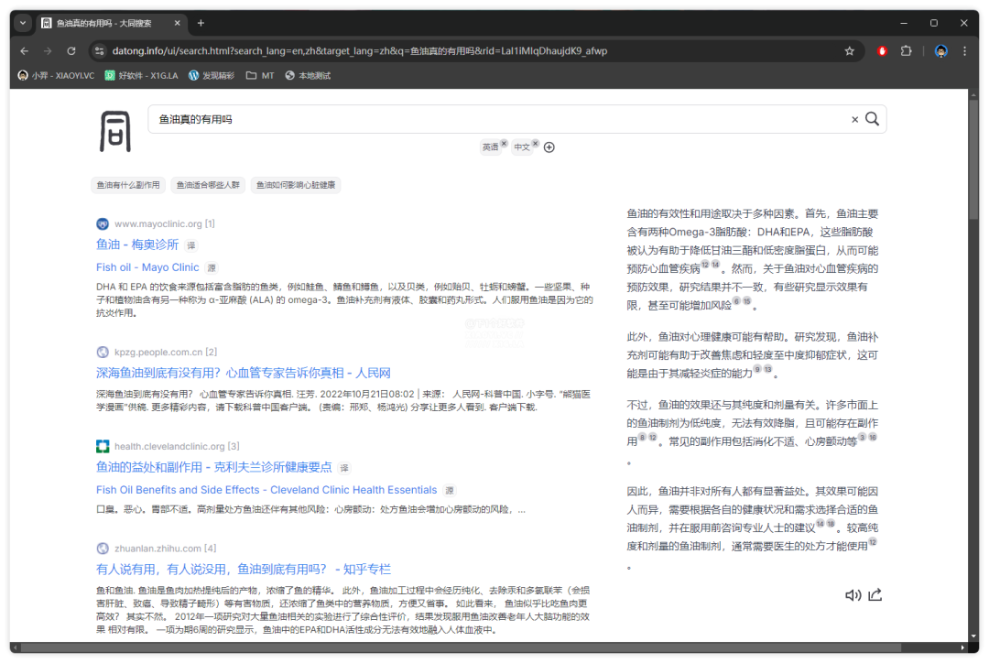This screenshot has width=989, height=663.
Task: Open the Fish oil - Mayo Clinic link
Action: point(147,267)
